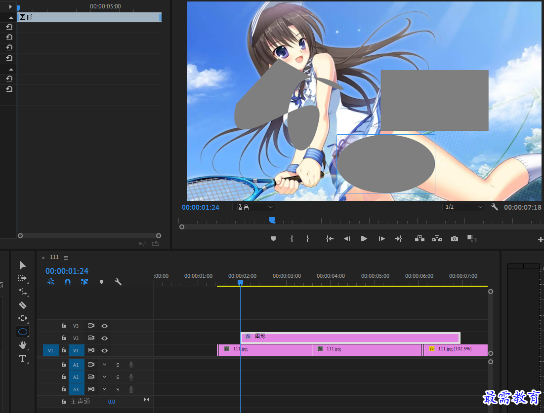Screen dimensions: 544x413
Task: Select the Hand tool
Action: click(23, 345)
